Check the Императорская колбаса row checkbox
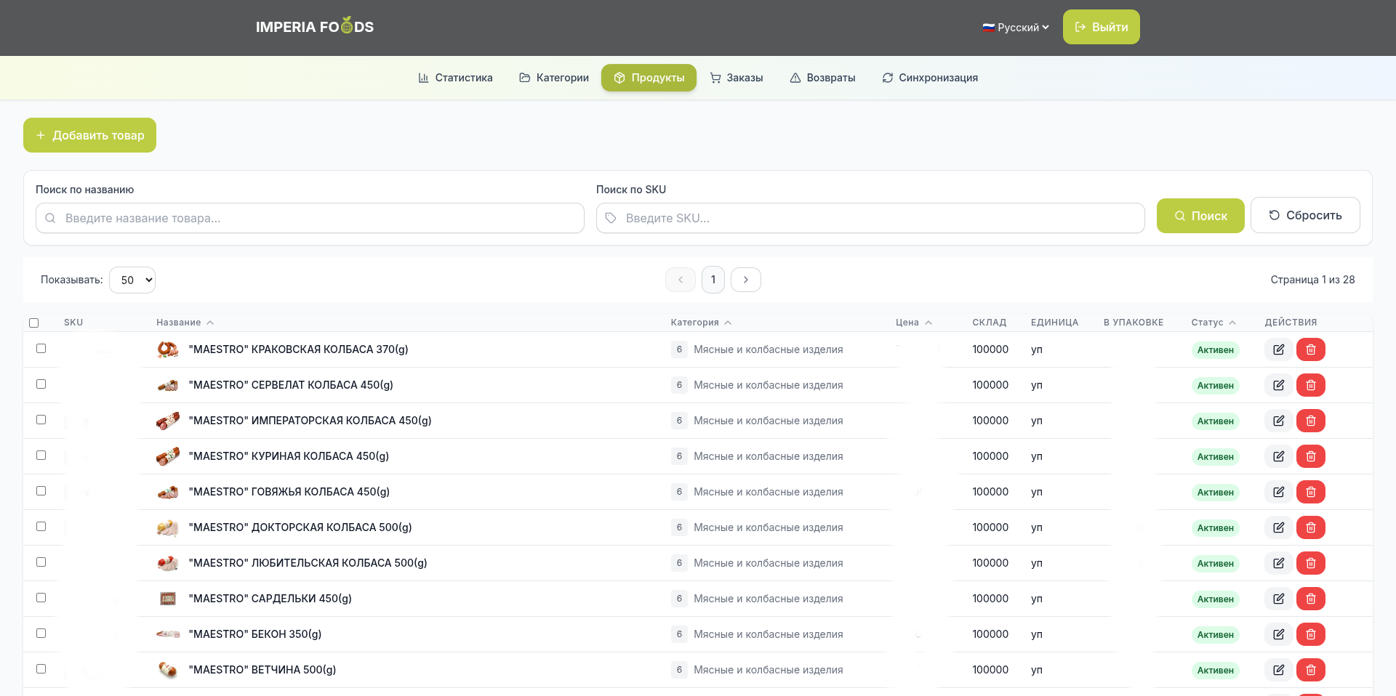 [41, 420]
